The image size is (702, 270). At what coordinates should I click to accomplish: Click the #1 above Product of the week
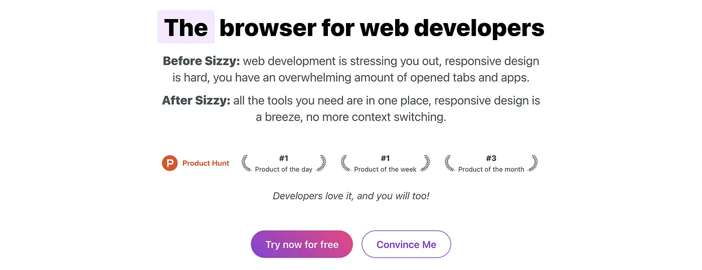385,158
